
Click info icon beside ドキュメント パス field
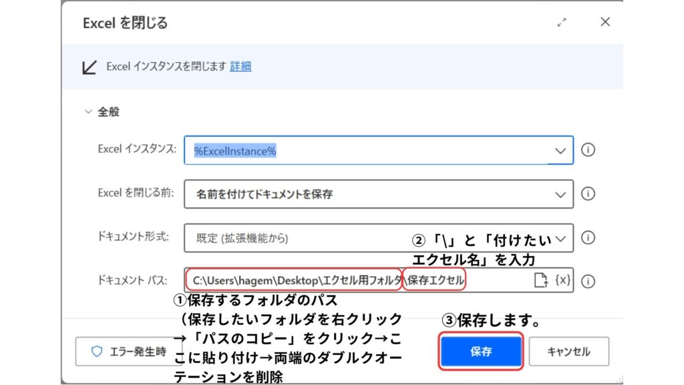pyautogui.click(x=588, y=281)
